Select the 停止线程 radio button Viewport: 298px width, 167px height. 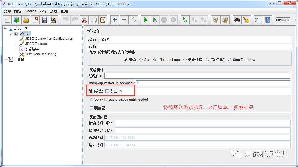coord(185,60)
